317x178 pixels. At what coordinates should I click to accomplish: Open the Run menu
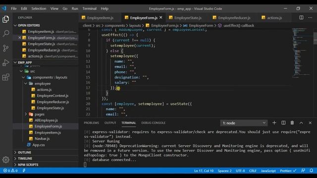click(75, 8)
